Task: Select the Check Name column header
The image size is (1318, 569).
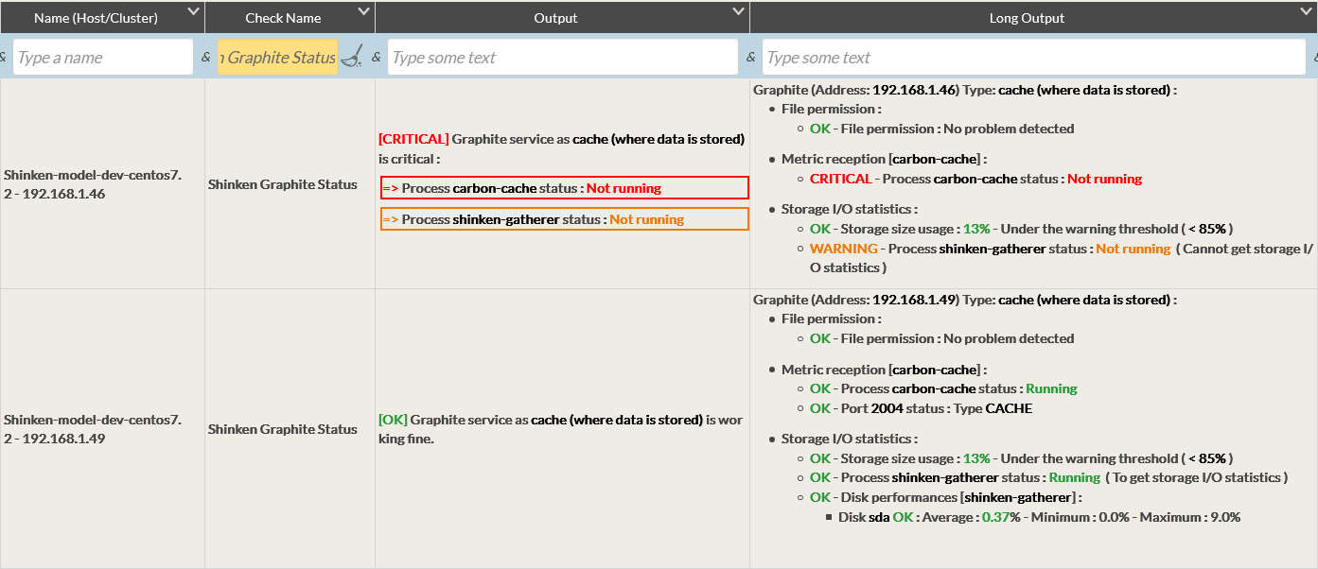Action: [283, 18]
